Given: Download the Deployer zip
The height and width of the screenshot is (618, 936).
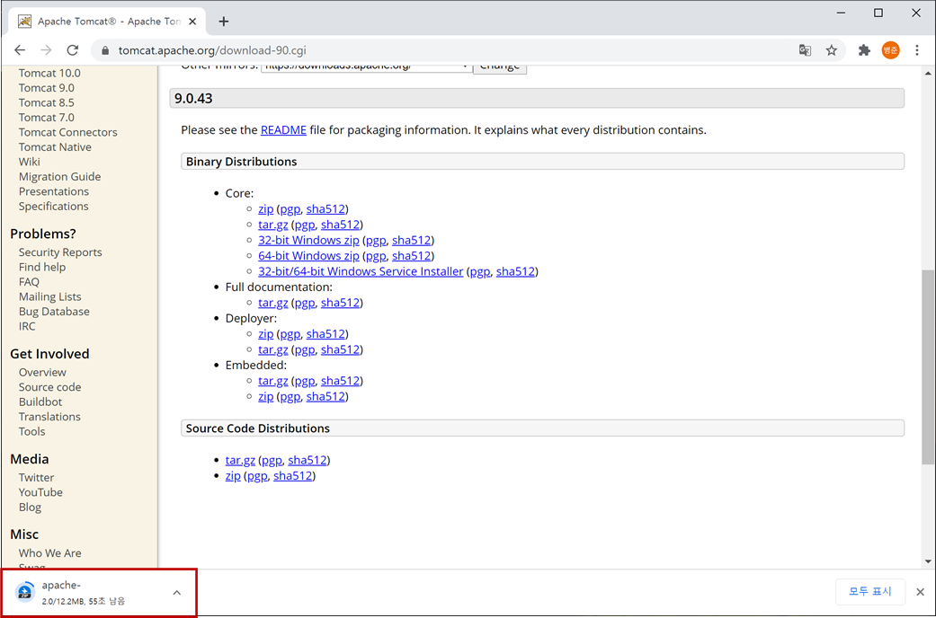Looking at the screenshot, I should coord(265,334).
